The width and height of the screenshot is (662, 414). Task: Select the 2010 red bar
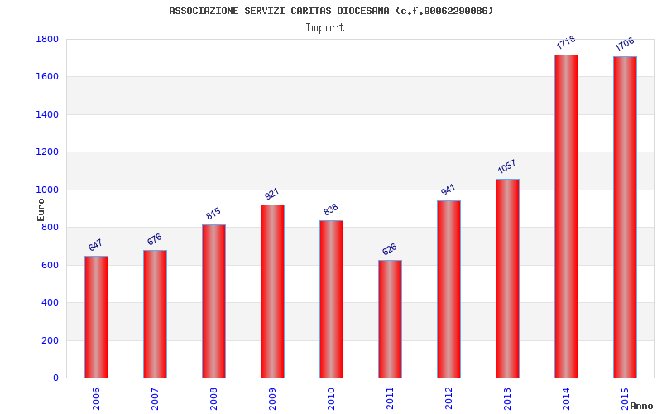click(x=331, y=299)
